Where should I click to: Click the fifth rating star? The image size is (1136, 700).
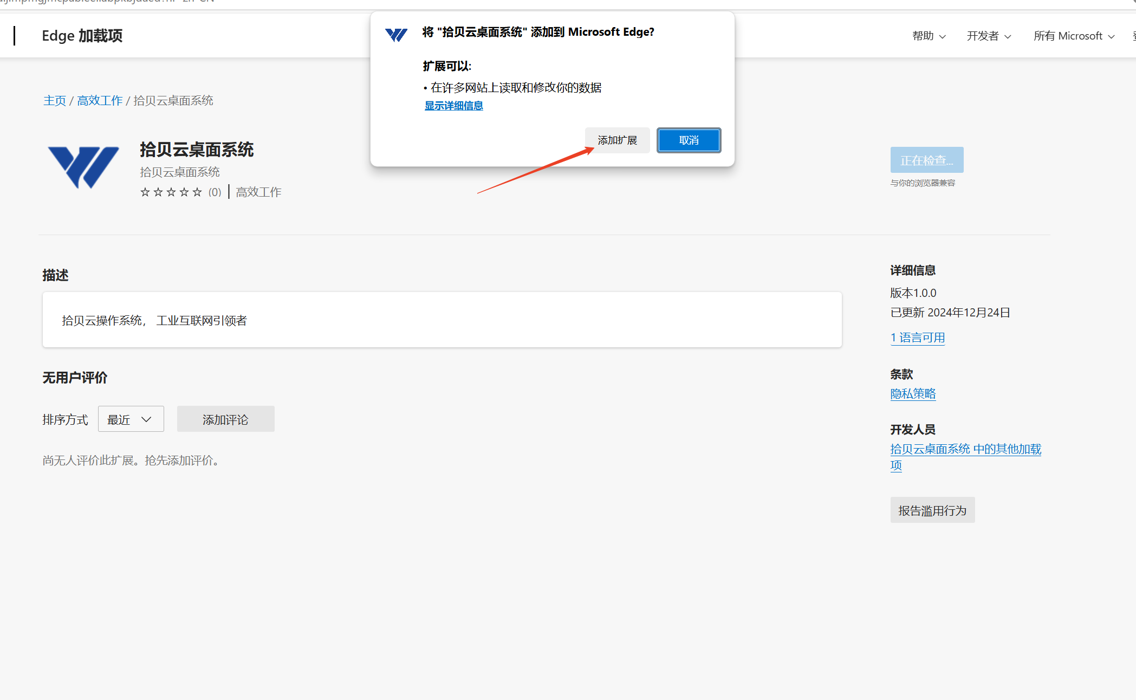[x=197, y=192]
